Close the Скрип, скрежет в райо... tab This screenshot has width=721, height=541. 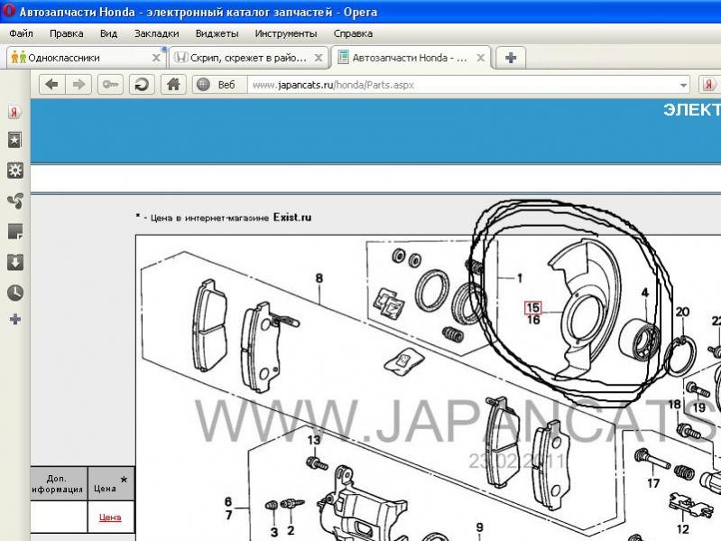coord(319,58)
